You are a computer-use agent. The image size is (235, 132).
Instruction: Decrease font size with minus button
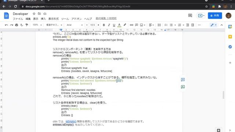coord(87,25)
